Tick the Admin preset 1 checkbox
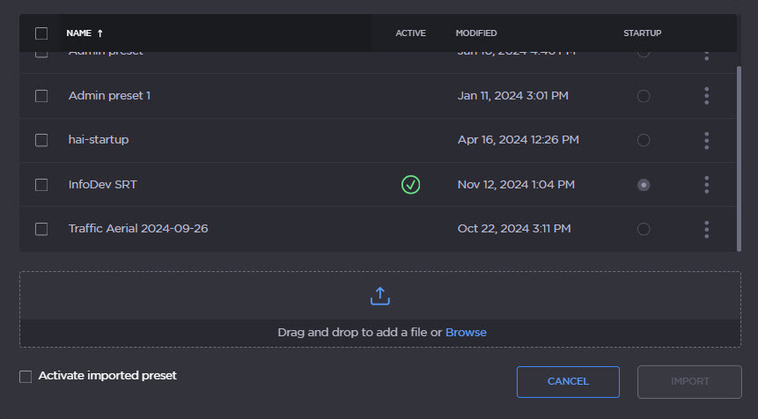 [41, 96]
